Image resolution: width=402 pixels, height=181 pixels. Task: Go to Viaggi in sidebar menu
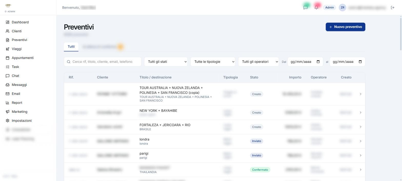pos(17,49)
